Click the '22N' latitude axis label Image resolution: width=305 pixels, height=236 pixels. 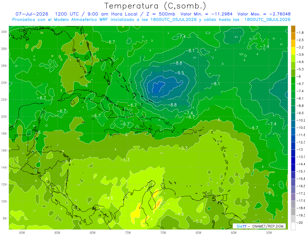[x=4, y=100]
